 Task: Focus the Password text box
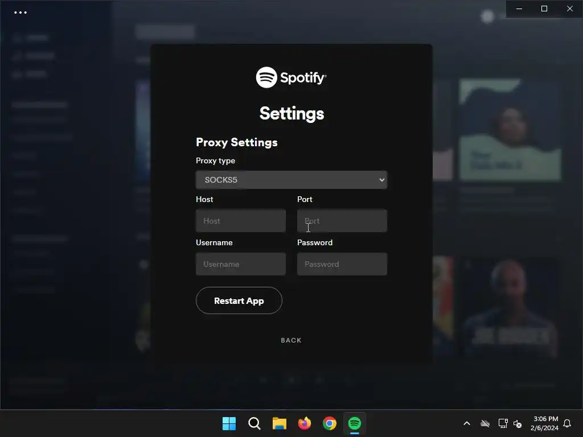click(x=342, y=264)
